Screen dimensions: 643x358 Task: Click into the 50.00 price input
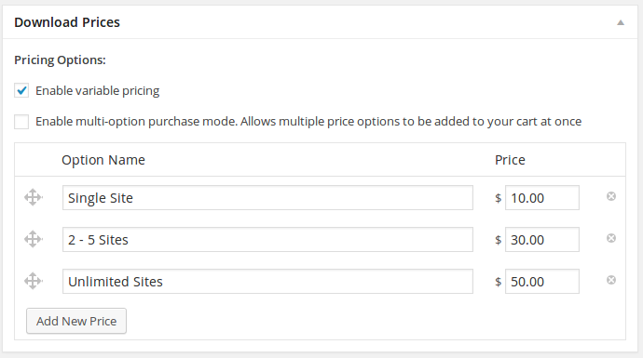[x=542, y=281]
